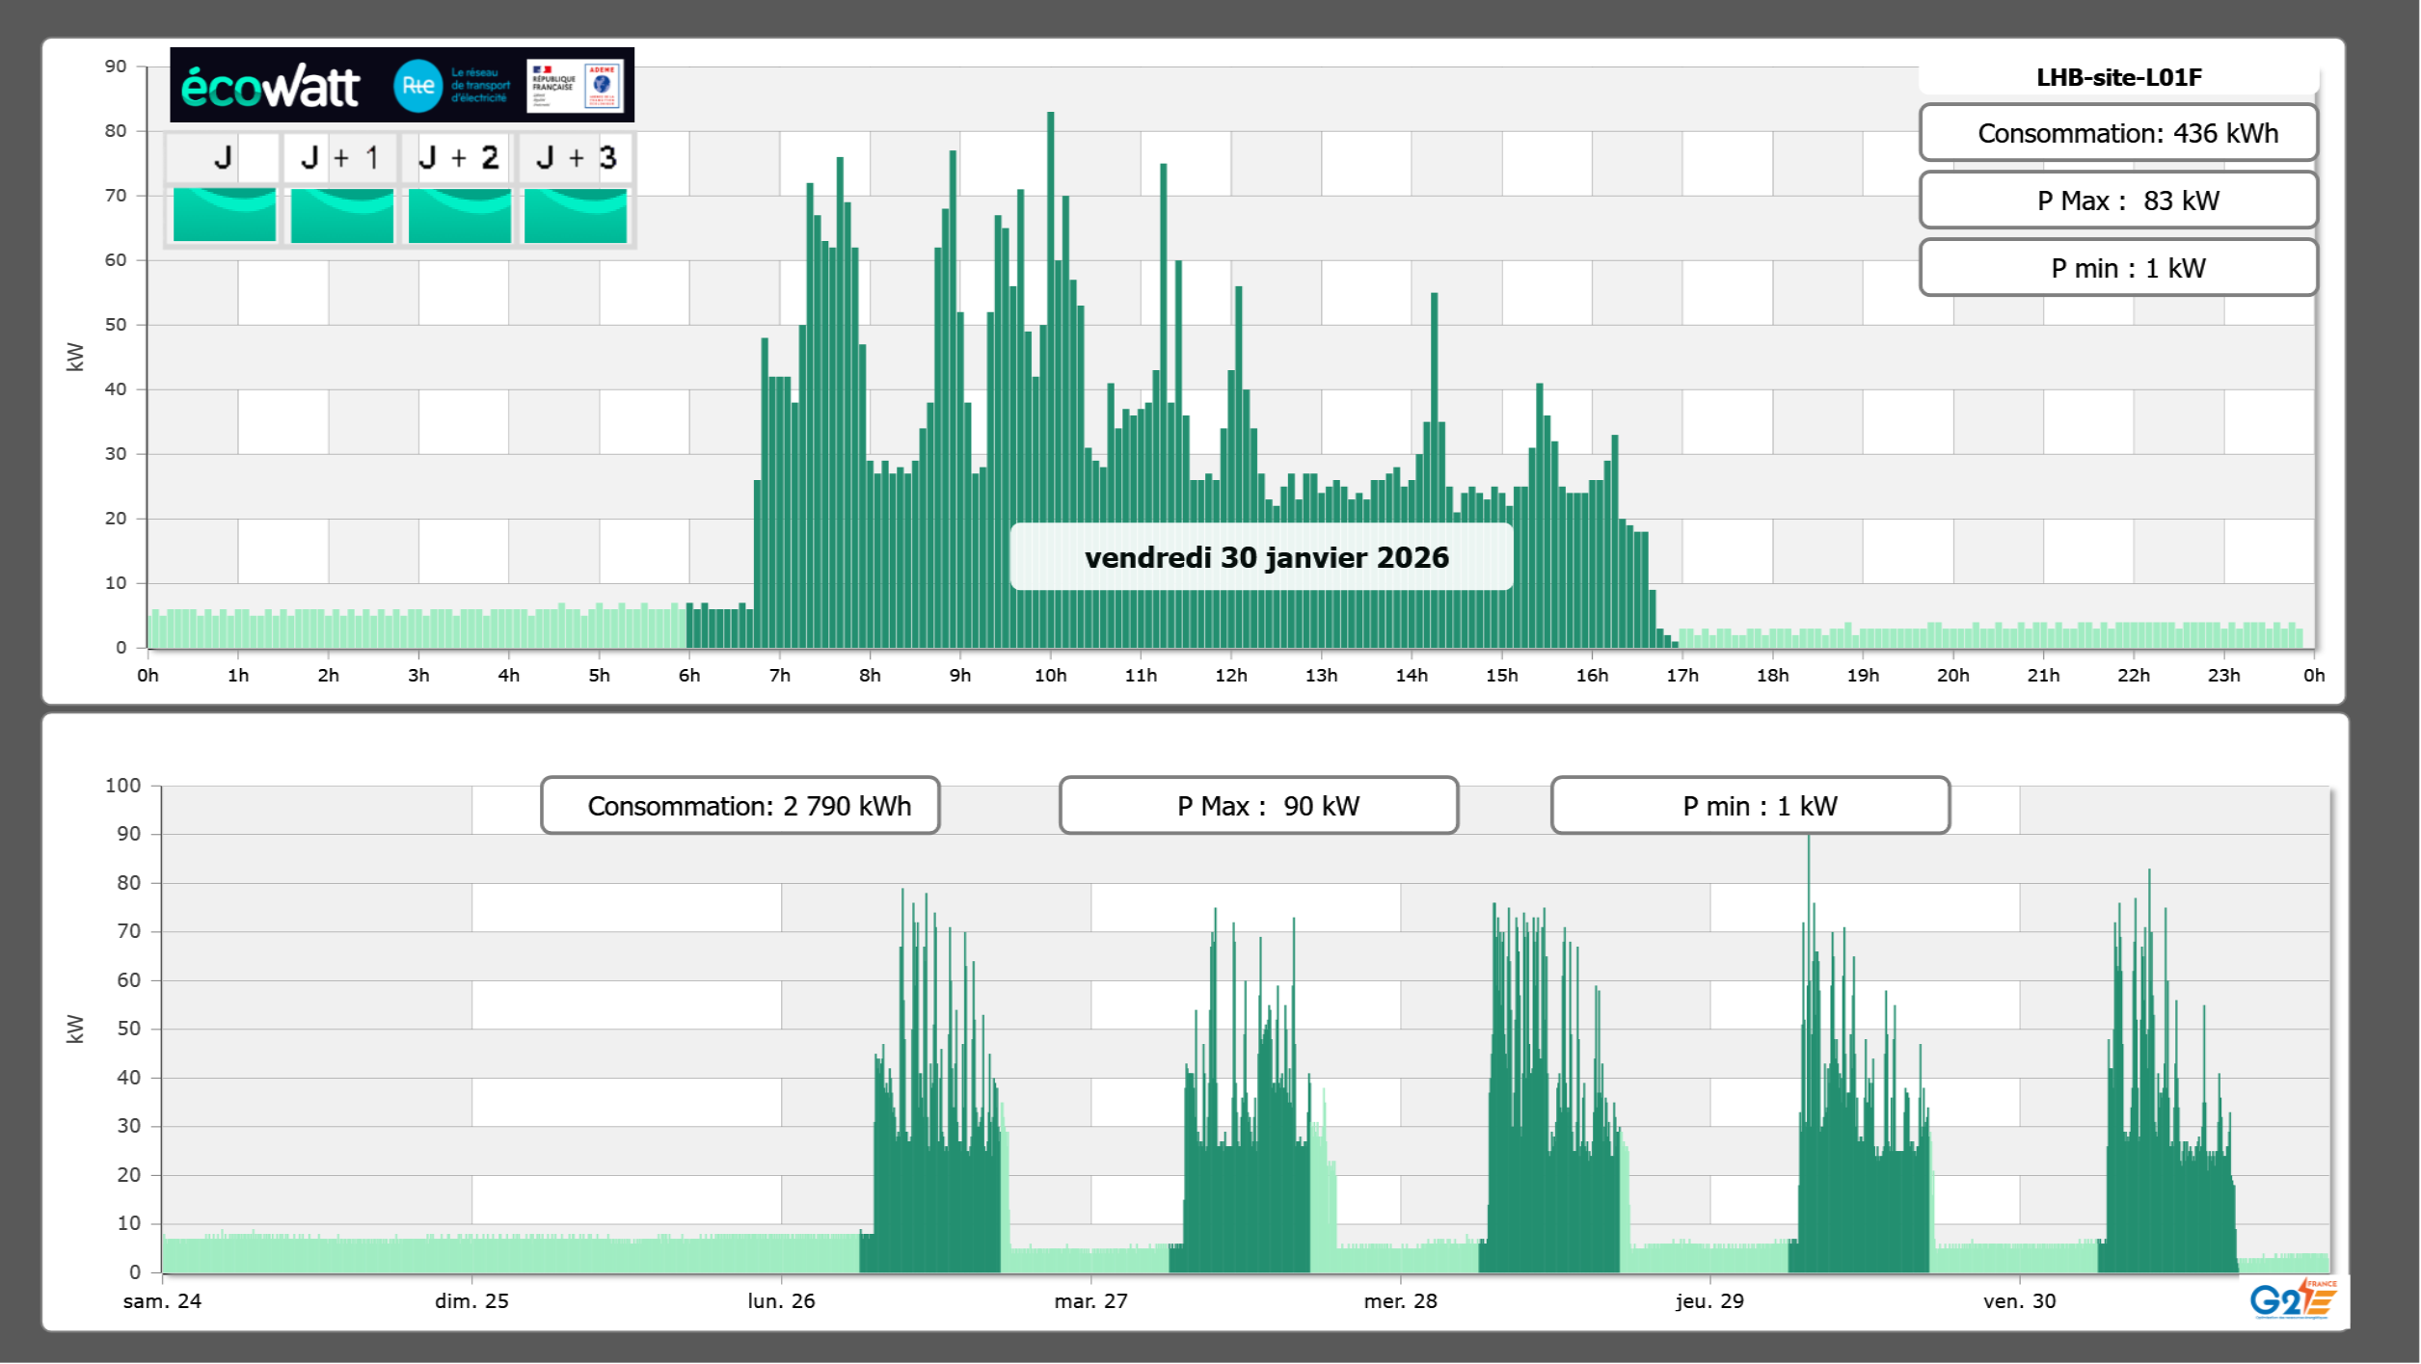Viewport: 2421px width, 1364px height.
Task: Select the J + 3 day tab
Action: click(576, 157)
